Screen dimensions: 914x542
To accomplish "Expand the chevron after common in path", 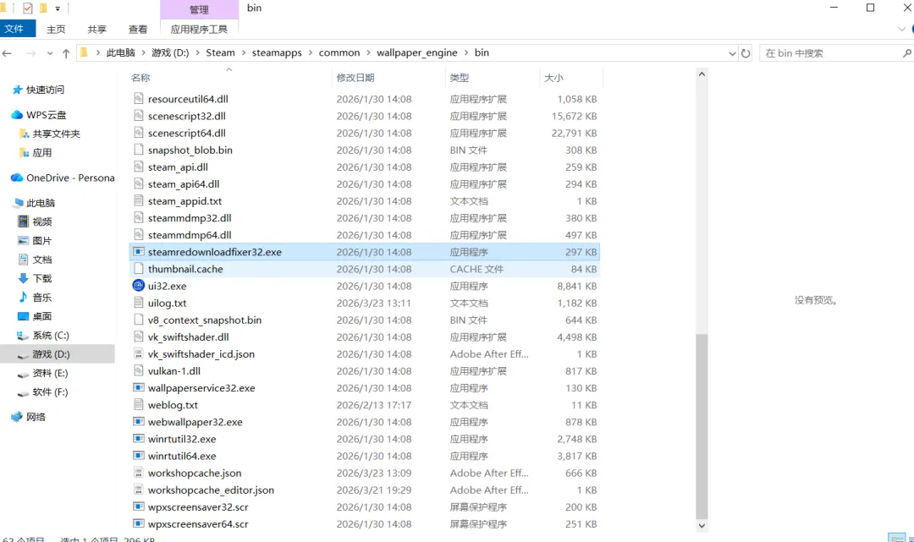I will coord(368,52).
